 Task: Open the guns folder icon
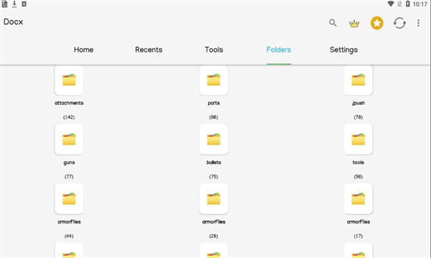point(69,139)
